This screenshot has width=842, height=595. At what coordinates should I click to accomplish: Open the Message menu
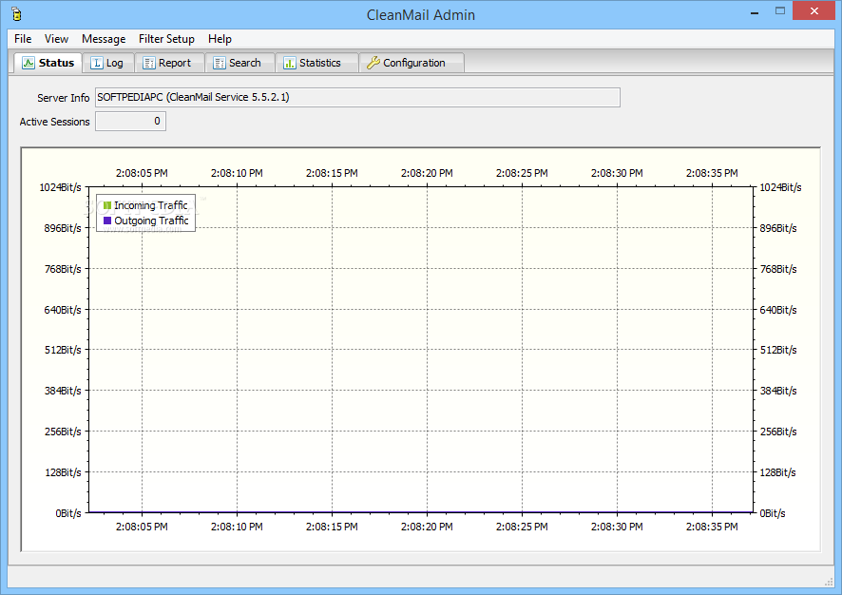104,39
